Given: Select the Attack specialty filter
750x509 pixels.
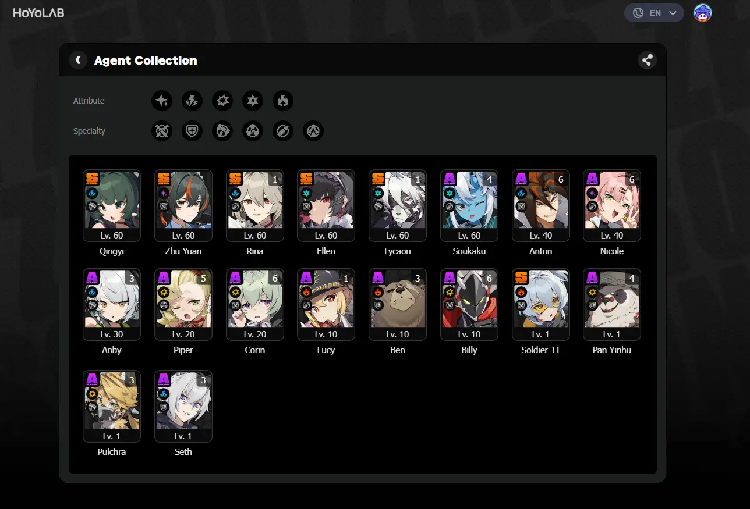Looking at the screenshot, I should point(162,131).
